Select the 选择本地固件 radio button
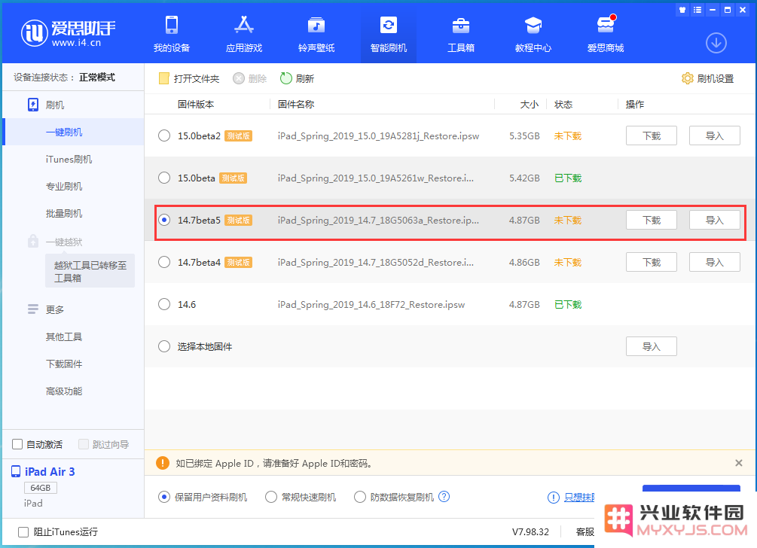The height and width of the screenshot is (548, 757). 164,346
